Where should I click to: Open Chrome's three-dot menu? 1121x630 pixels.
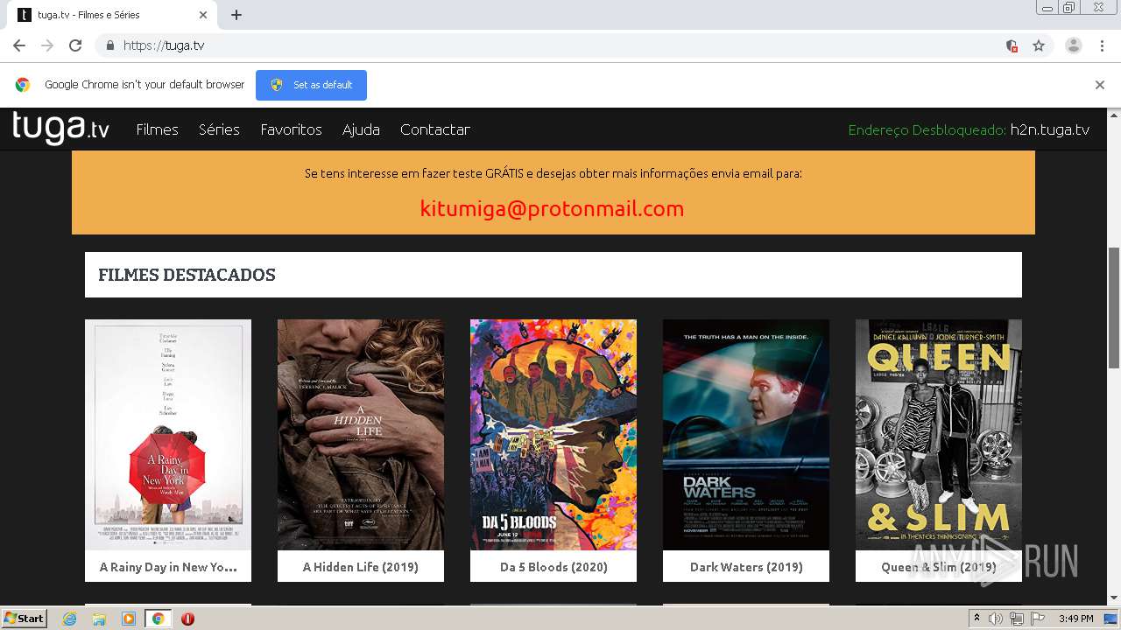(1103, 45)
